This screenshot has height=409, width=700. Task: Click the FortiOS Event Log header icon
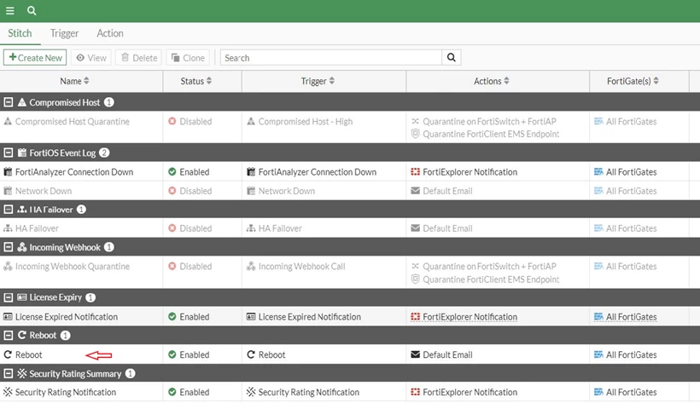click(22, 153)
